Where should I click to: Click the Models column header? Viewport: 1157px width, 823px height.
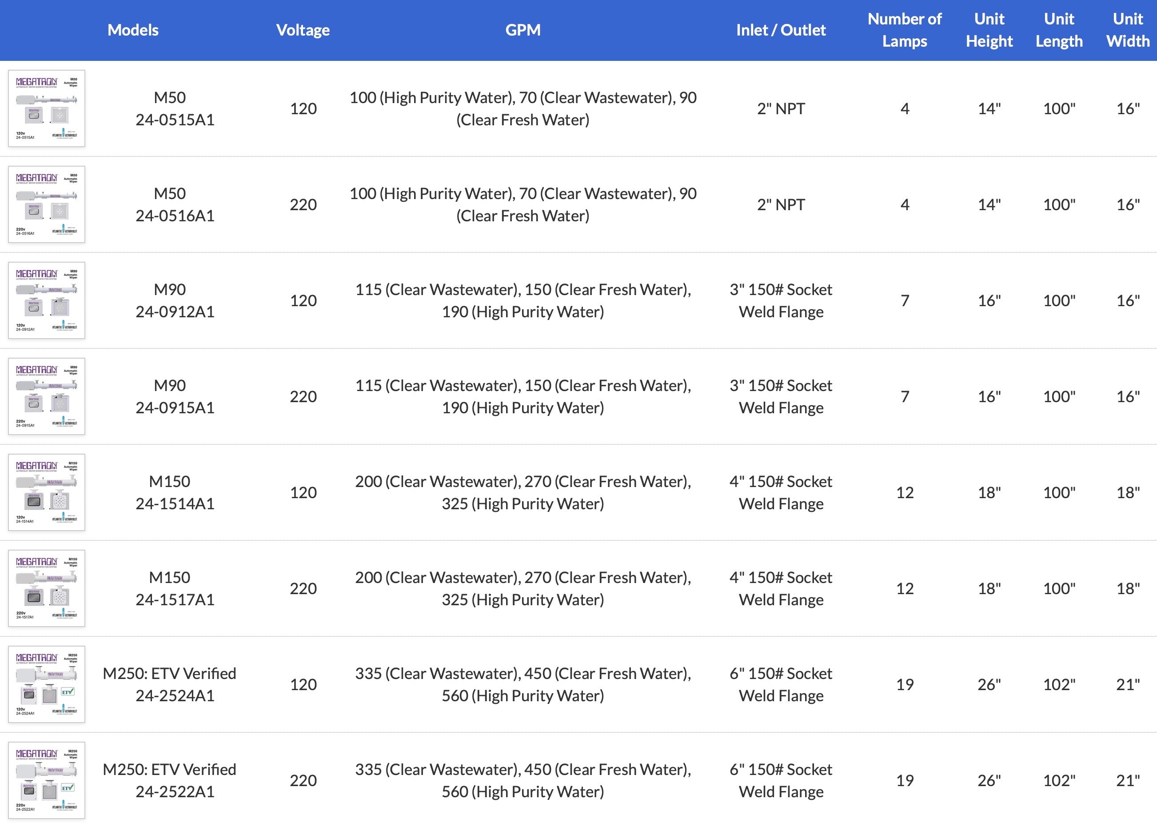pyautogui.click(x=133, y=30)
